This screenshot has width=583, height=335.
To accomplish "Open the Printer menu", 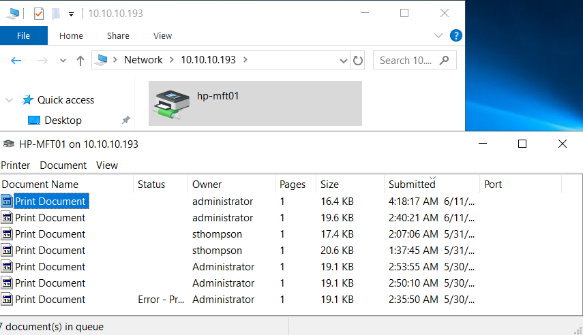I will pos(15,165).
